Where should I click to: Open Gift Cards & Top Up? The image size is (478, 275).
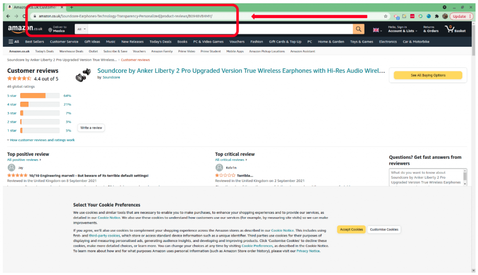coord(285,42)
